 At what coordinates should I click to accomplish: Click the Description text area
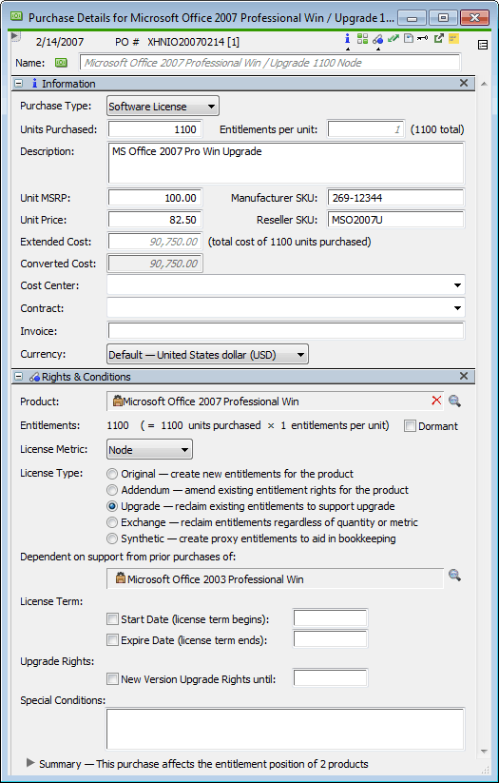pyautogui.click(x=286, y=163)
